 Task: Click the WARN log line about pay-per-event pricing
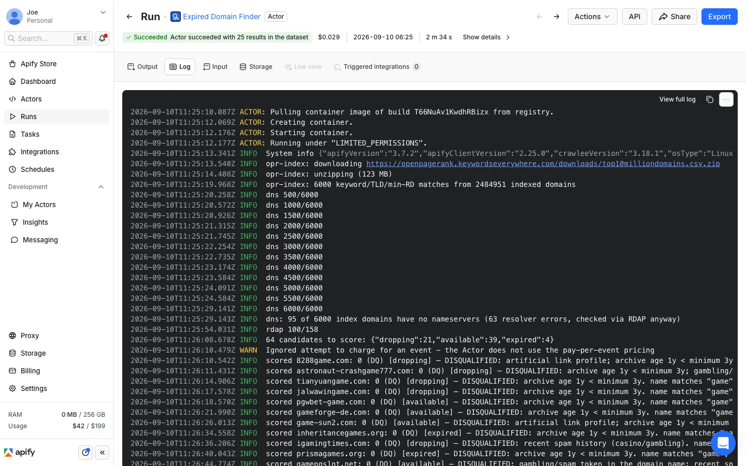tap(392, 350)
